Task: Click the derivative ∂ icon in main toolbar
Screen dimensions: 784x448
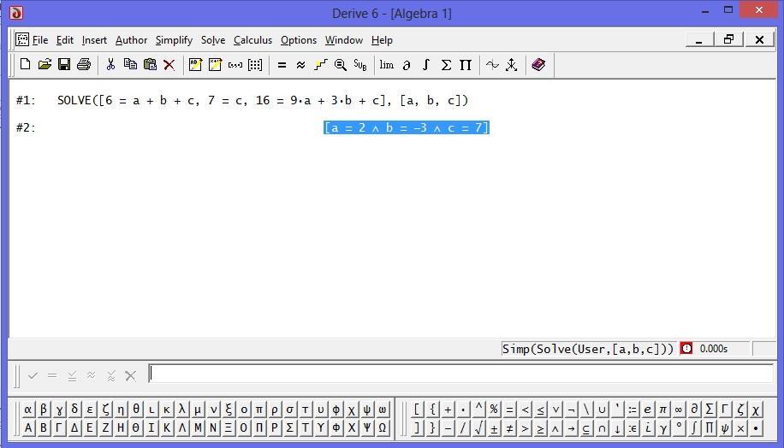Action: pyautogui.click(x=407, y=64)
